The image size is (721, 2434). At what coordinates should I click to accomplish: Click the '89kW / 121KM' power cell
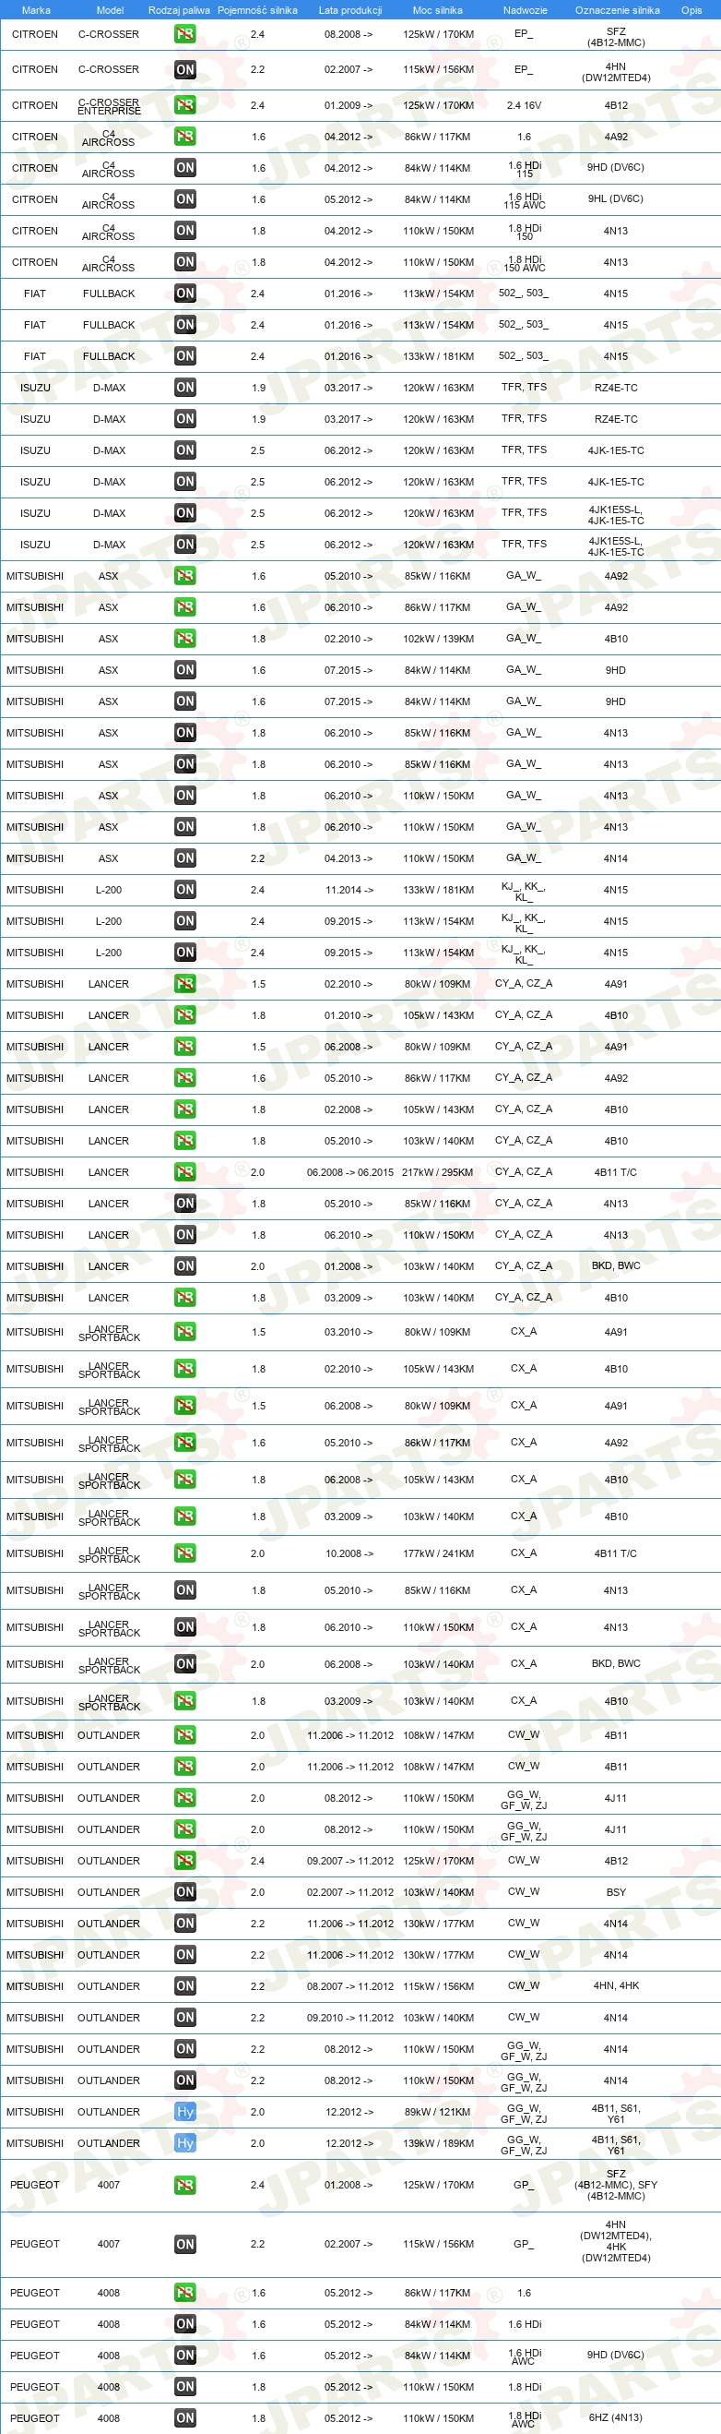click(x=438, y=2112)
